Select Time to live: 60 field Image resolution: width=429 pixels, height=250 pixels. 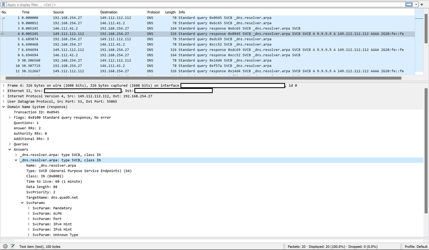pyautogui.click(x=54, y=182)
